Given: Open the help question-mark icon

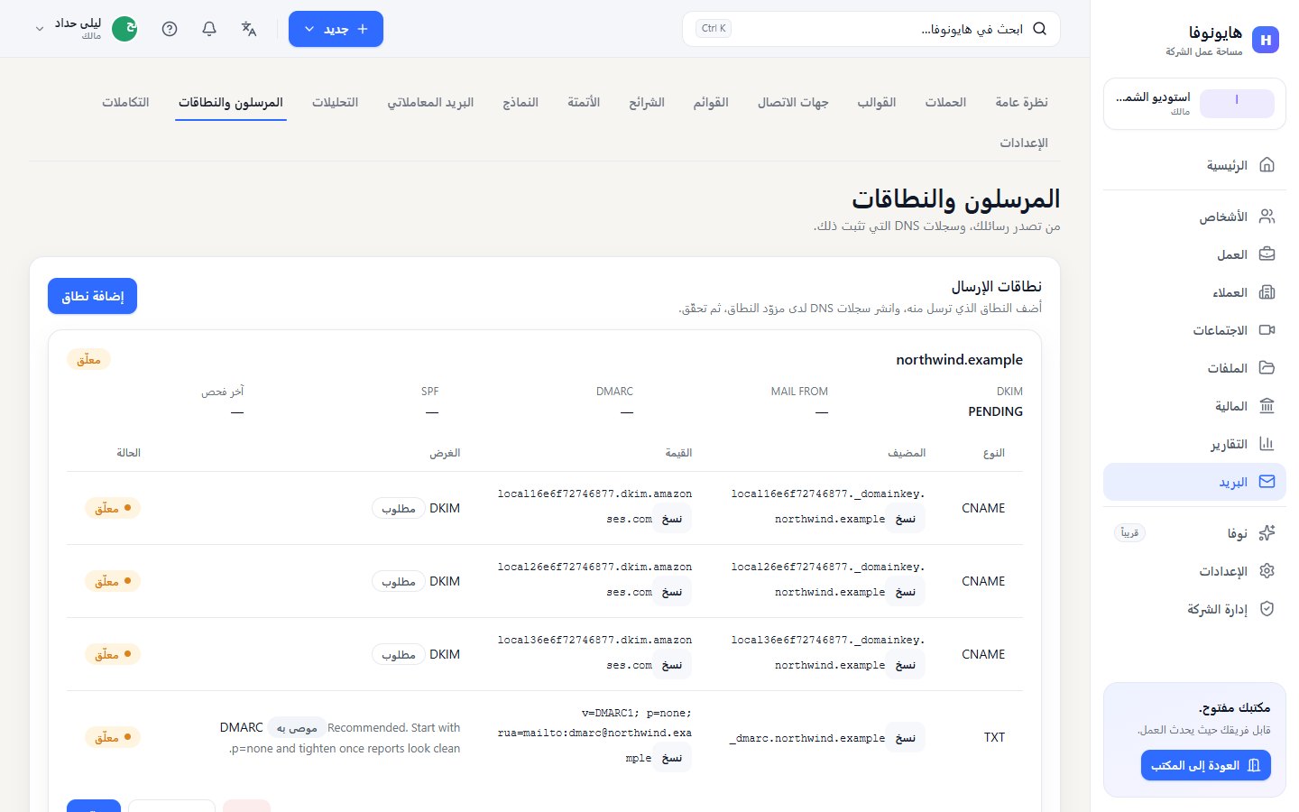Looking at the screenshot, I should click(170, 29).
